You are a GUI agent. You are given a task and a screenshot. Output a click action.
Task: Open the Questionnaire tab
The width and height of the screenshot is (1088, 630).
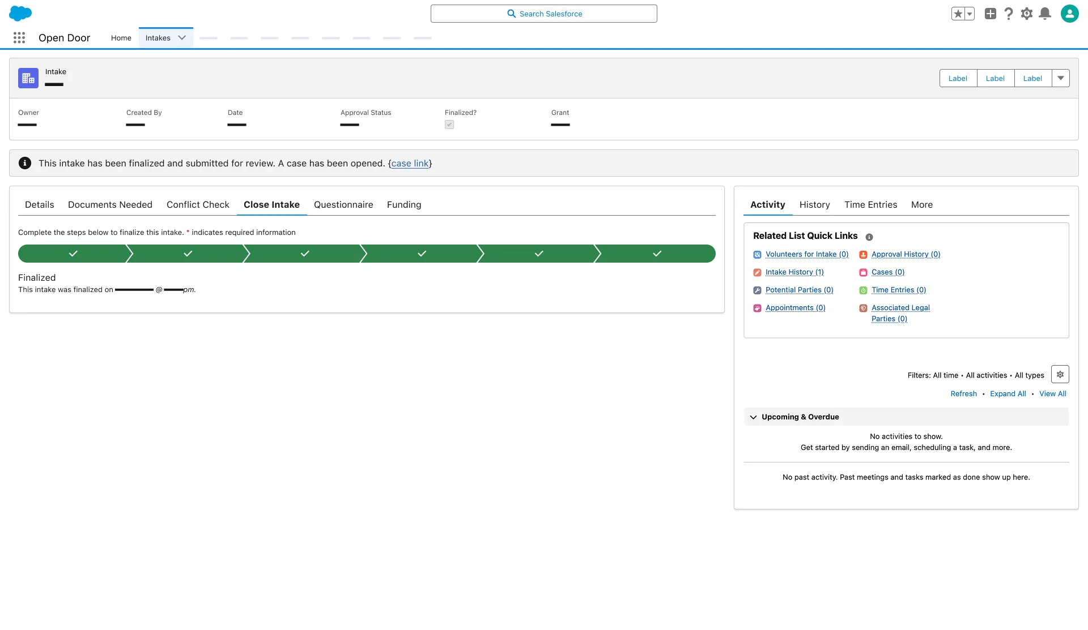(x=343, y=204)
